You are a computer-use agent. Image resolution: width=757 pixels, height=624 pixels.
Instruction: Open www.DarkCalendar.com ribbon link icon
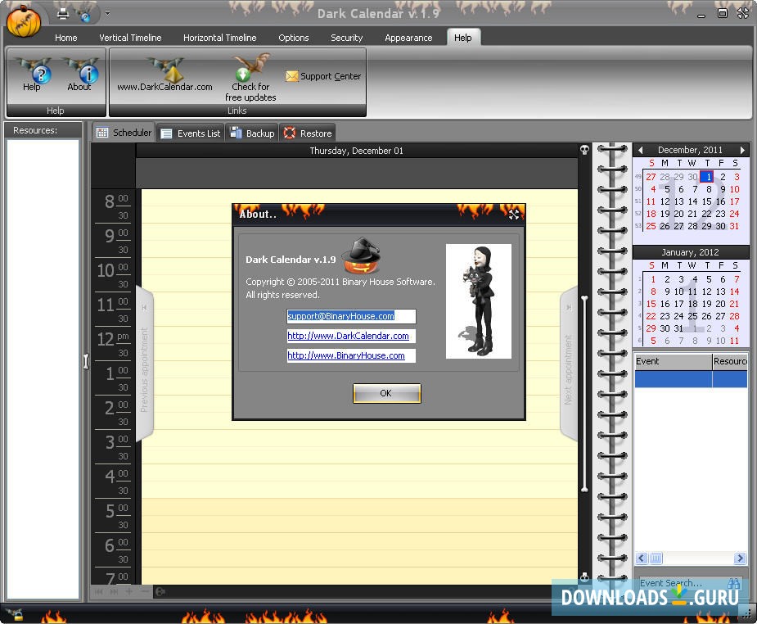click(164, 75)
